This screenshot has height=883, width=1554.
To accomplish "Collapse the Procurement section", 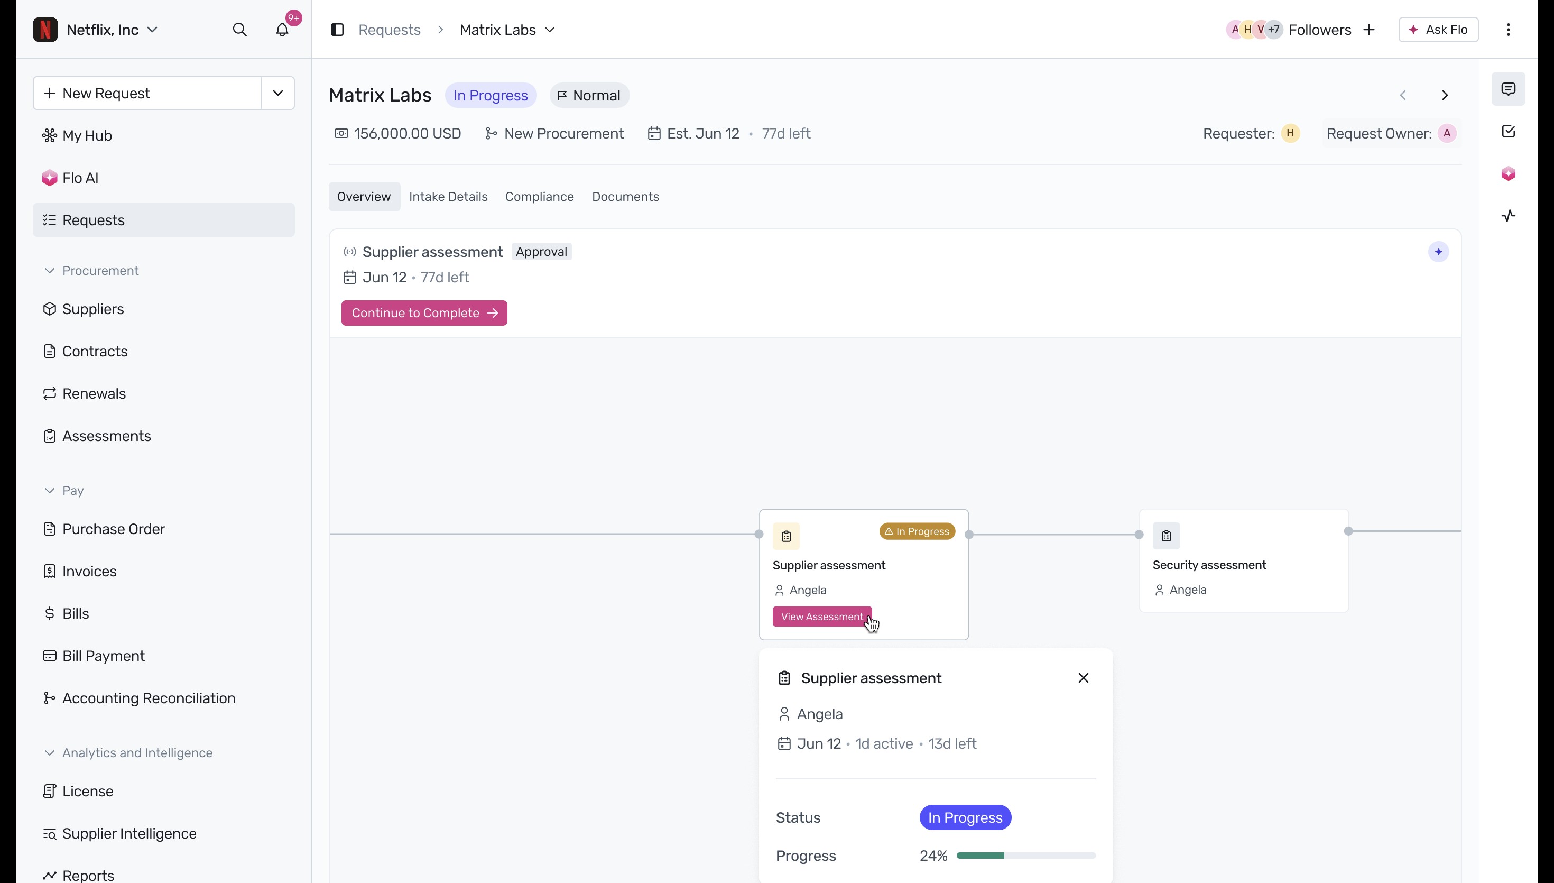I will [50, 271].
